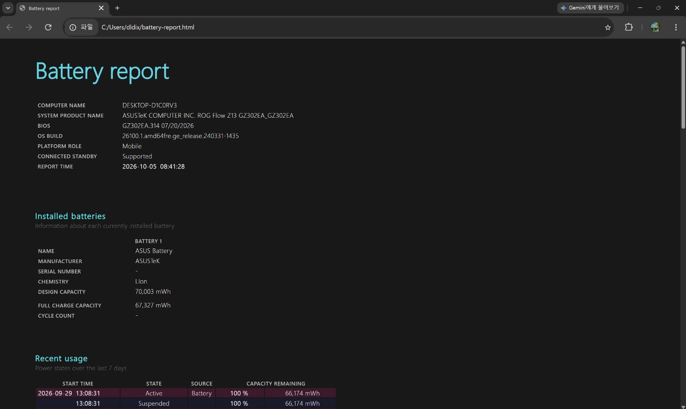Bookmark this page with the star icon

point(608,27)
